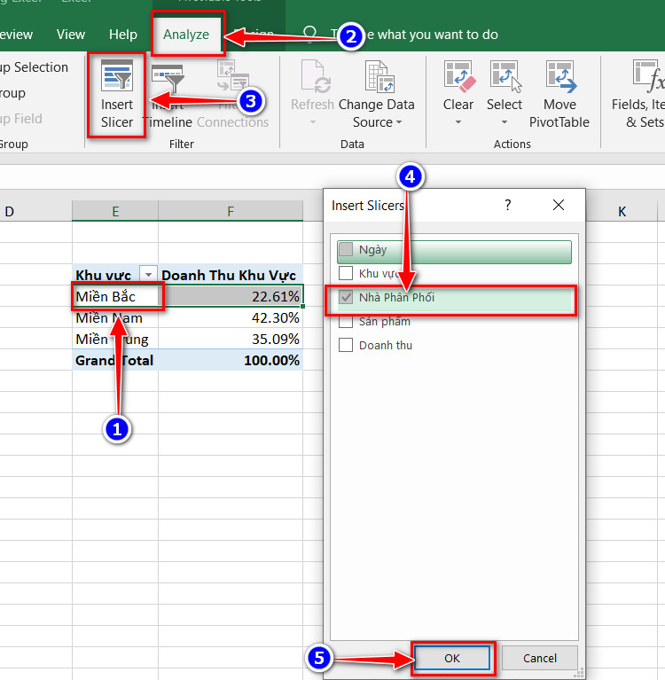The height and width of the screenshot is (680, 665).
Task: Click the Refresh data icon
Action: 316,77
